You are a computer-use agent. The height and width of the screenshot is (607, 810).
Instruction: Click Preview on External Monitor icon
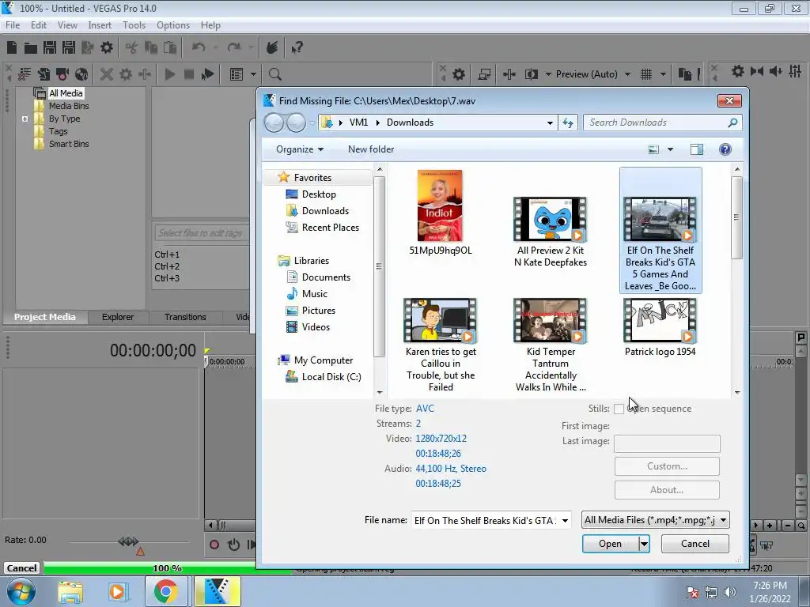(x=484, y=74)
